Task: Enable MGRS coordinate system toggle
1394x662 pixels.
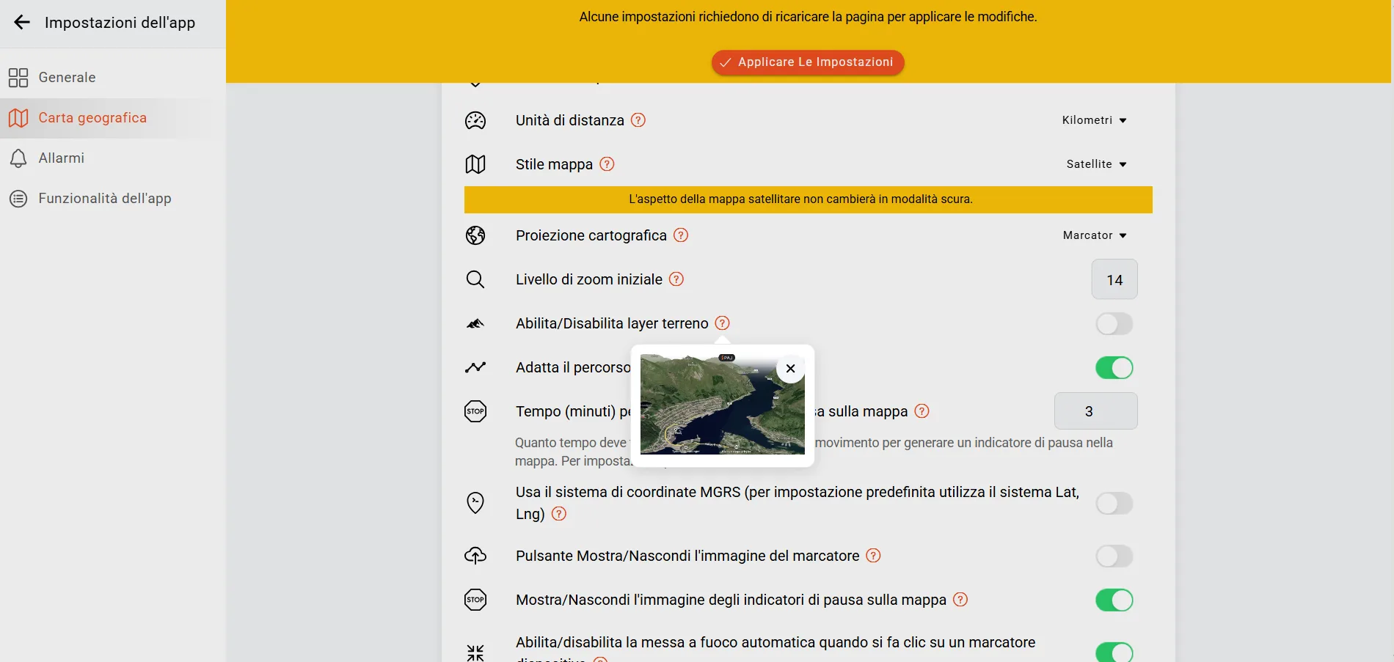Action: (1114, 504)
